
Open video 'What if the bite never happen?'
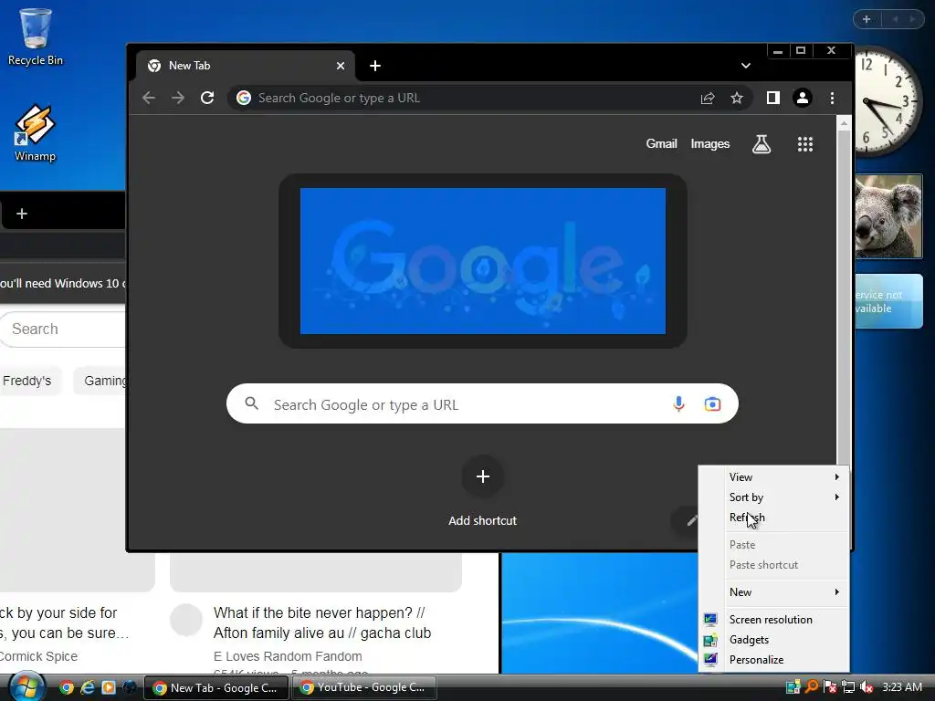click(322, 623)
